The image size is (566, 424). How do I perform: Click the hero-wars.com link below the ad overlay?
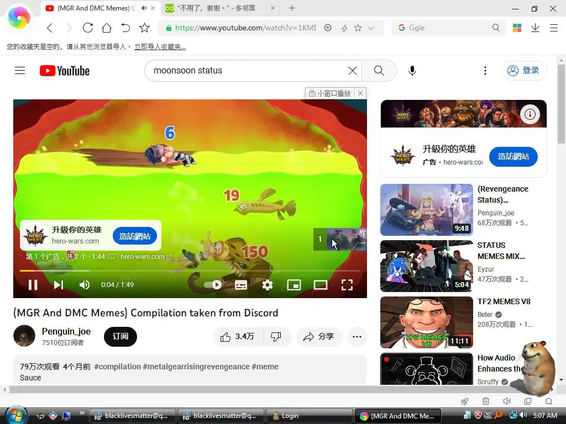(146, 256)
